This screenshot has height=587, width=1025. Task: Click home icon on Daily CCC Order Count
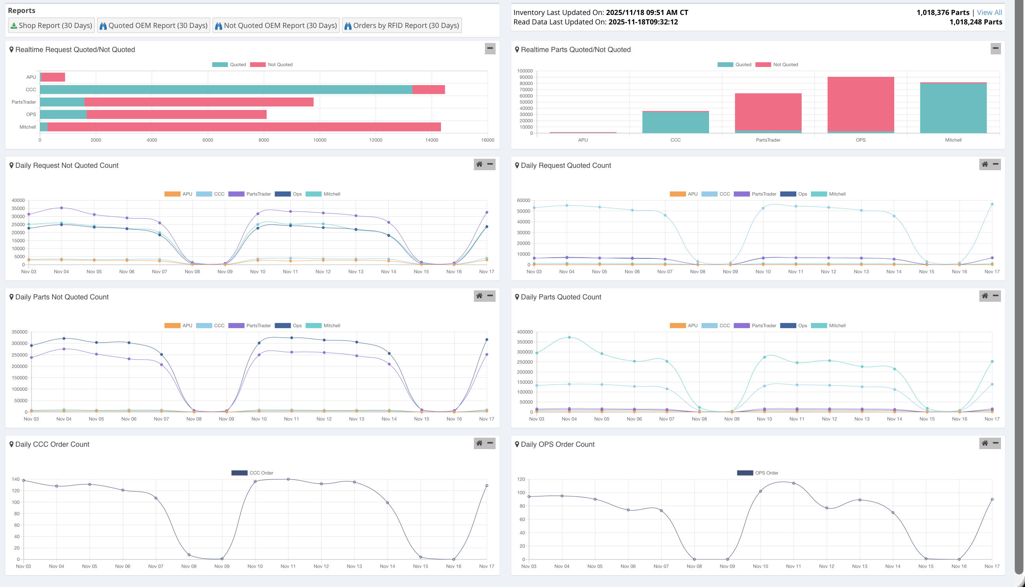point(479,443)
